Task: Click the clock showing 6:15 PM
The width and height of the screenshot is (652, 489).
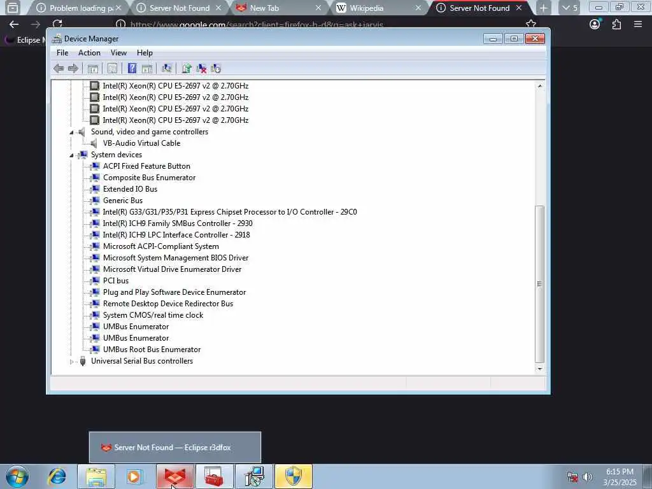Action: pos(620,472)
